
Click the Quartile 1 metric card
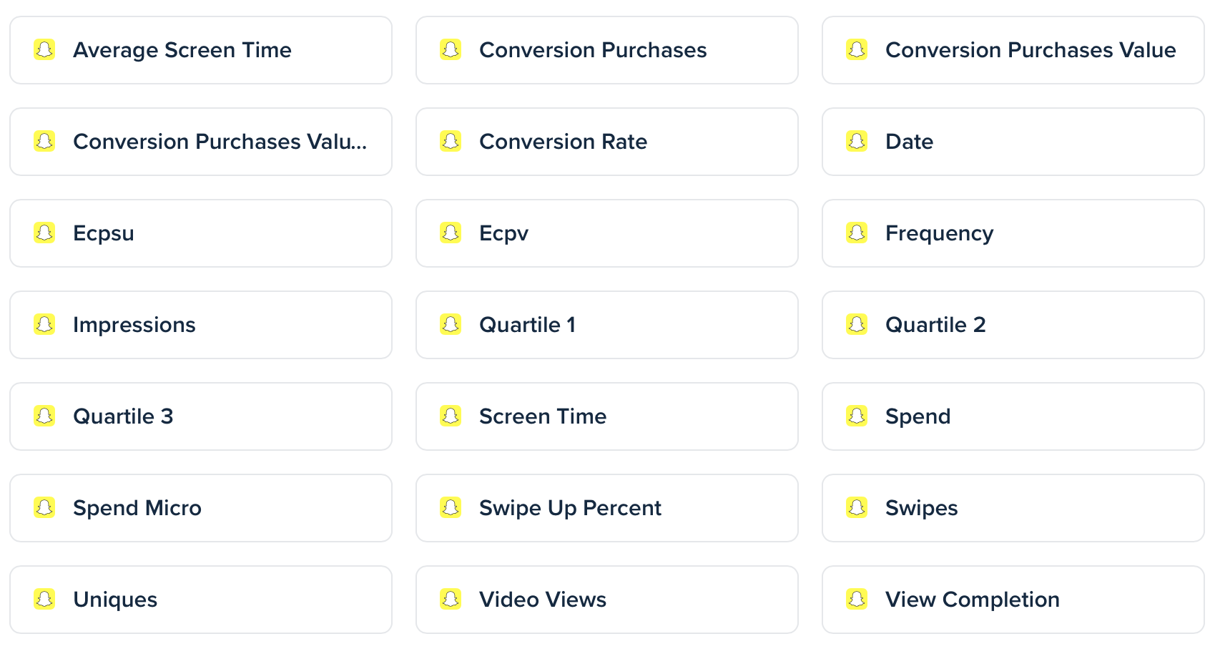[606, 325]
